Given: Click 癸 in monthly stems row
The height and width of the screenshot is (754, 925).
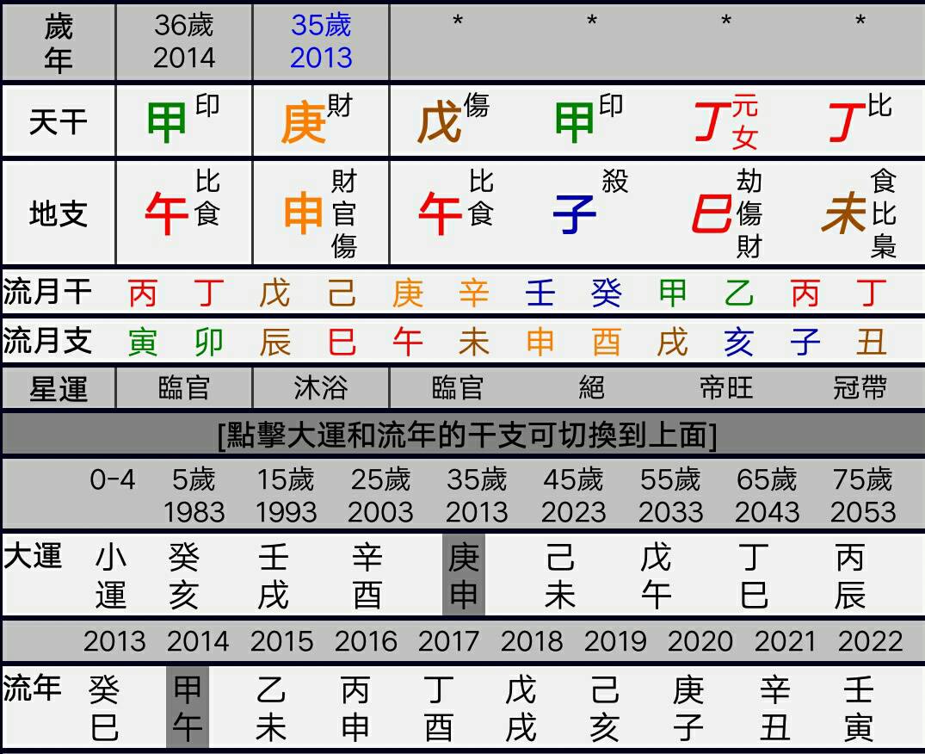Looking at the screenshot, I should click(x=607, y=293).
